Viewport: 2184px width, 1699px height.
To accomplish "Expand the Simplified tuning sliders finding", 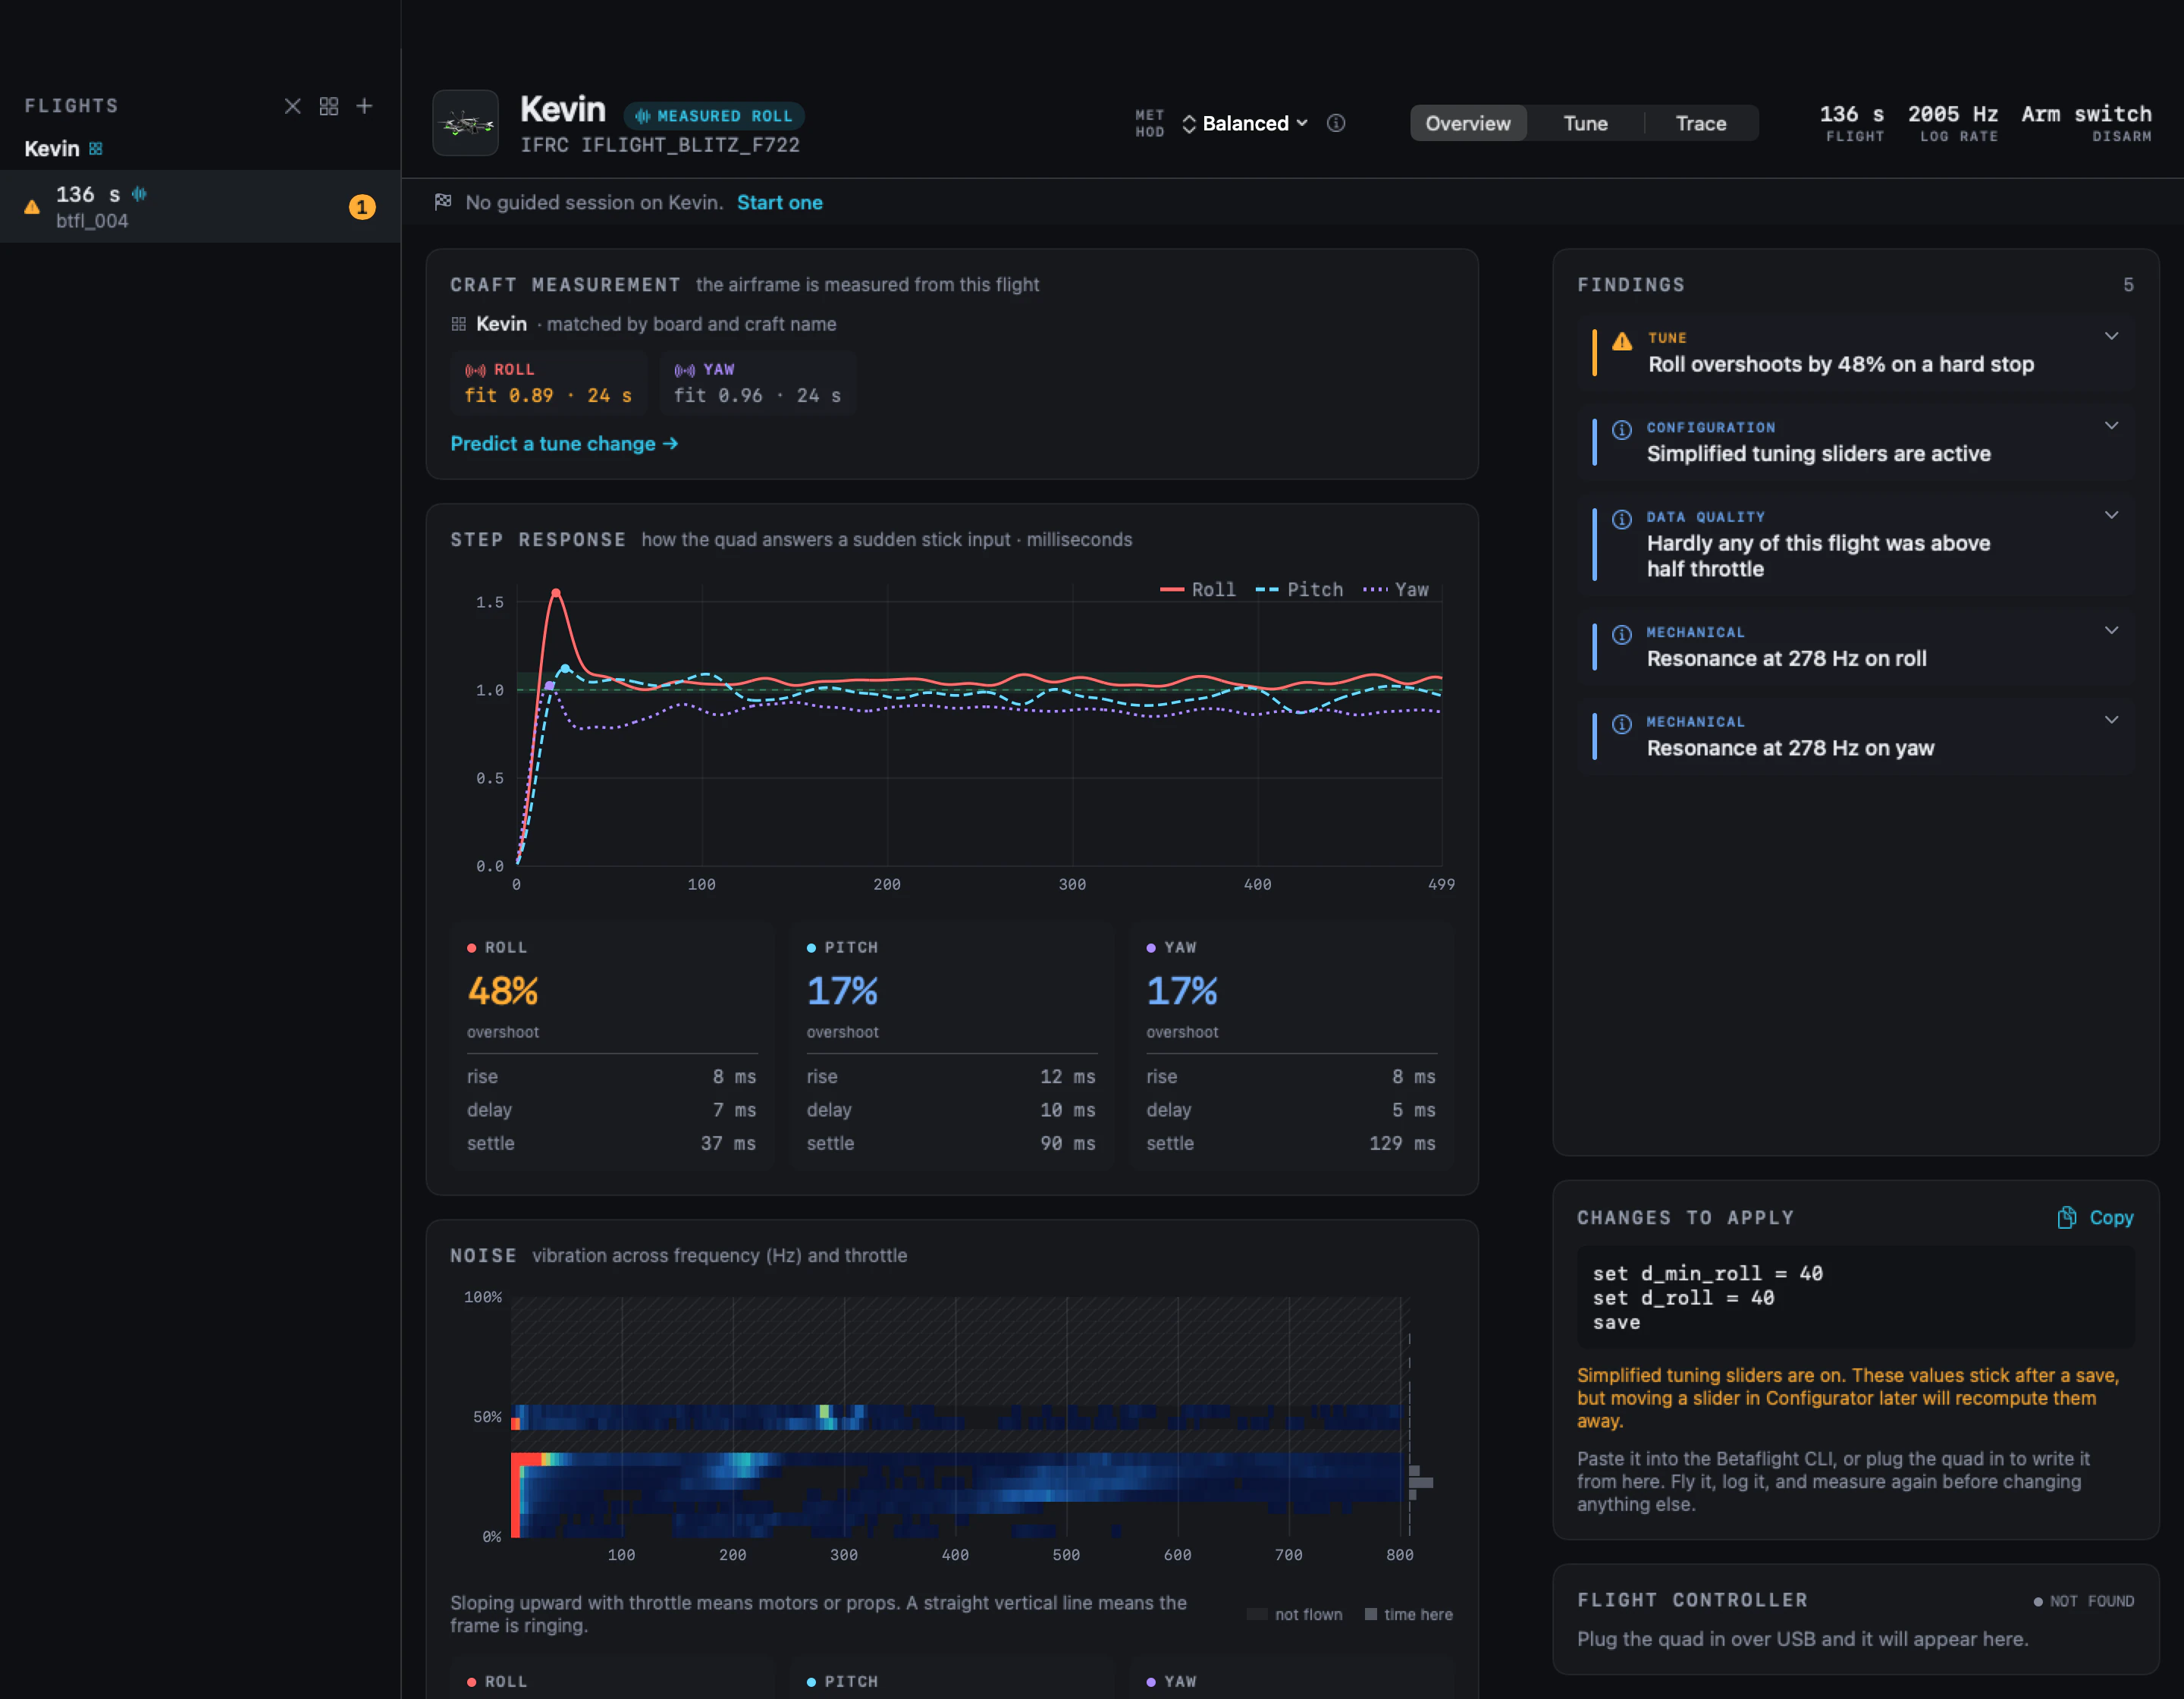I will [x=2111, y=425].
